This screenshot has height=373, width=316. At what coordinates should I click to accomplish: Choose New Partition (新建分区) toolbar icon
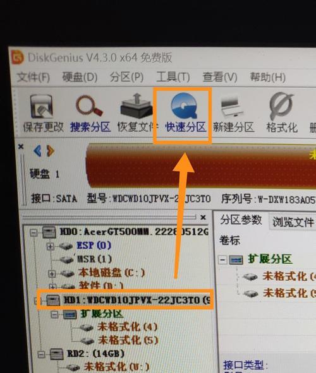click(x=233, y=113)
